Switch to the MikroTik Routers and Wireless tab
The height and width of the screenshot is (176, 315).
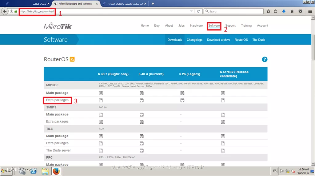[x=75, y=4]
